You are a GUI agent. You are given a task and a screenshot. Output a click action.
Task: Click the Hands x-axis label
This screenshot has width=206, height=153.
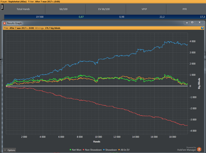point(97,142)
